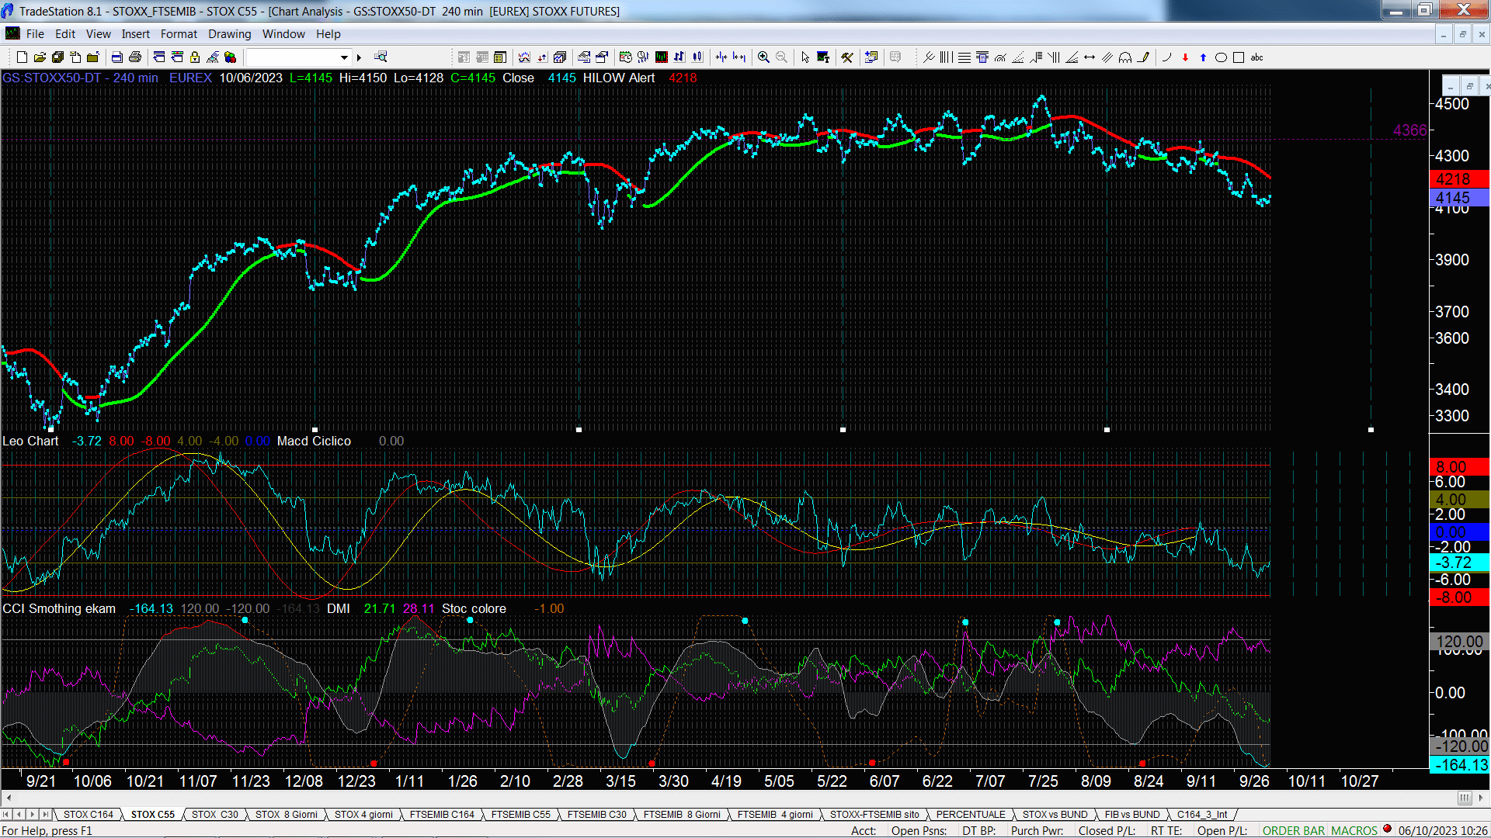The height and width of the screenshot is (838, 1491).
Task: Open the toolbar combo box dropdown
Action: point(344,57)
